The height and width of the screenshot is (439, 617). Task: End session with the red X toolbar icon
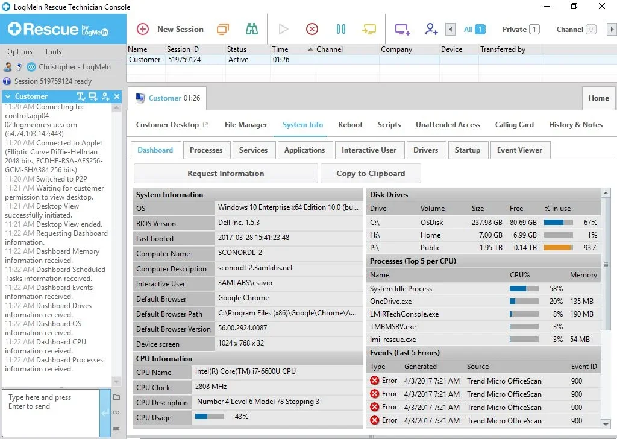coord(312,29)
